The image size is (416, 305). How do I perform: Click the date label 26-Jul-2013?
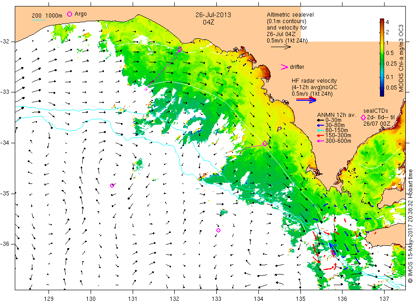[x=213, y=15]
